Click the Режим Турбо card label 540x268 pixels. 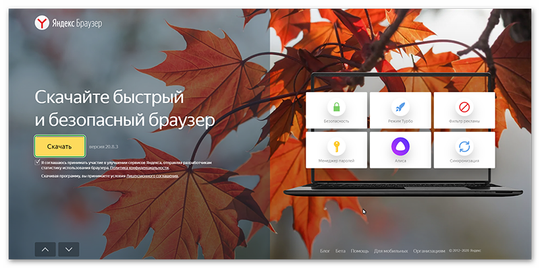[400, 121]
